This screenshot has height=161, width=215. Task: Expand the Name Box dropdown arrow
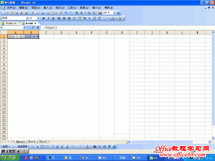coord(25,27)
